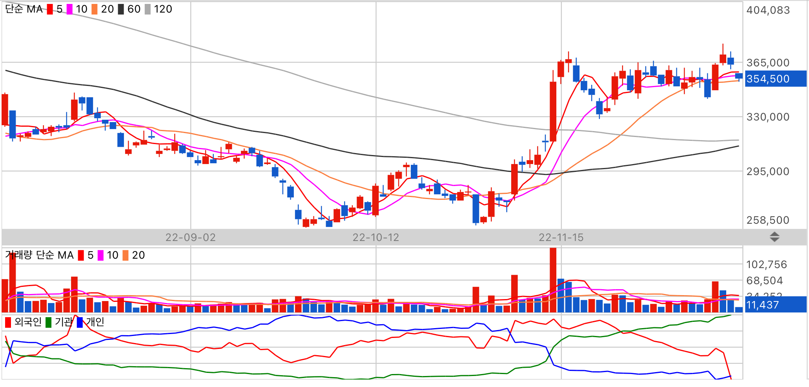This screenshot has height=387, width=809.
Task: Click the red volume MA 5 swatch
Action: (x=81, y=256)
